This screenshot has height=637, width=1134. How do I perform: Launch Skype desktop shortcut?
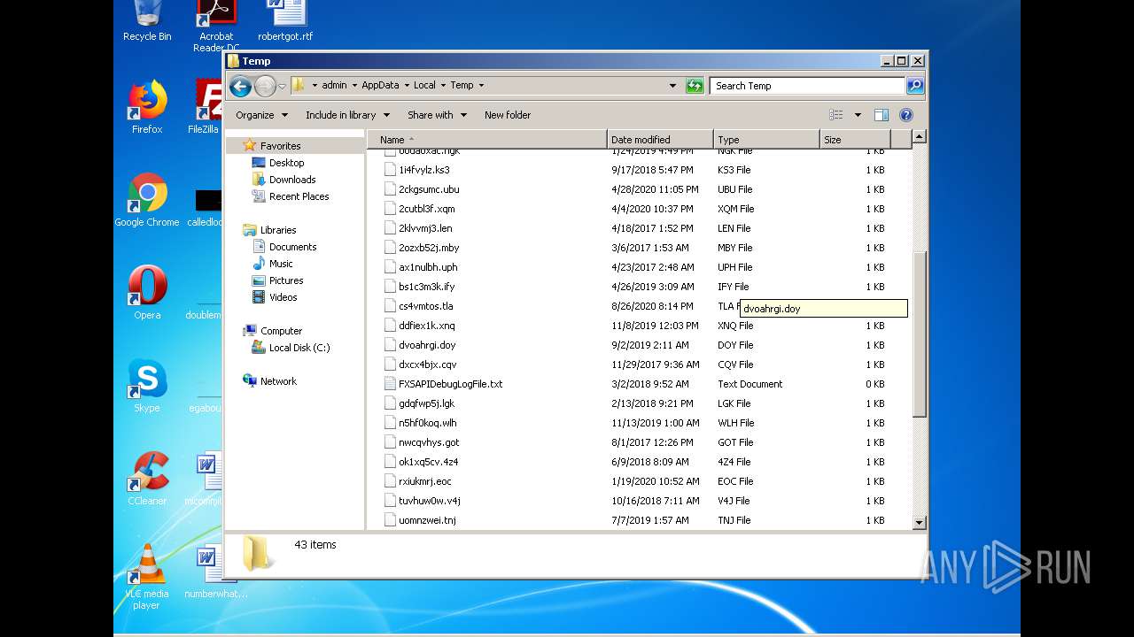tap(147, 386)
